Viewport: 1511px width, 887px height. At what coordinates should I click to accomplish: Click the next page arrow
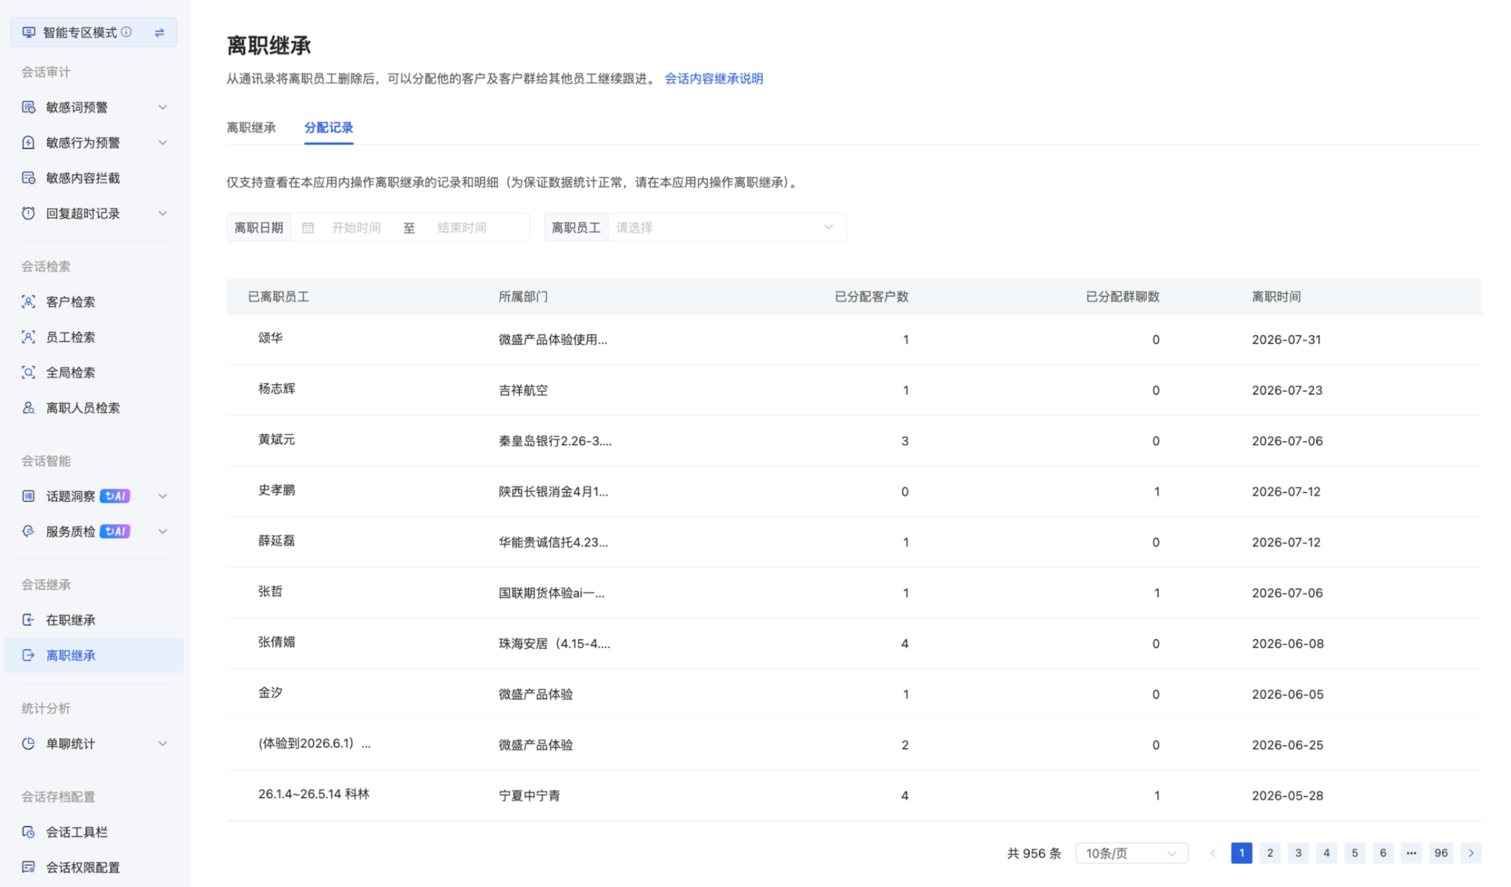pyautogui.click(x=1471, y=853)
